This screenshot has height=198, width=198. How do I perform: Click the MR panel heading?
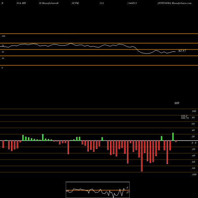point(177,103)
